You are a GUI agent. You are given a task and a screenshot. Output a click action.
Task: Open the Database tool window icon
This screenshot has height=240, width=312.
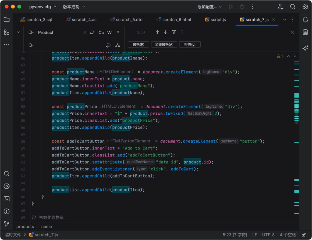[x=306, y=32]
